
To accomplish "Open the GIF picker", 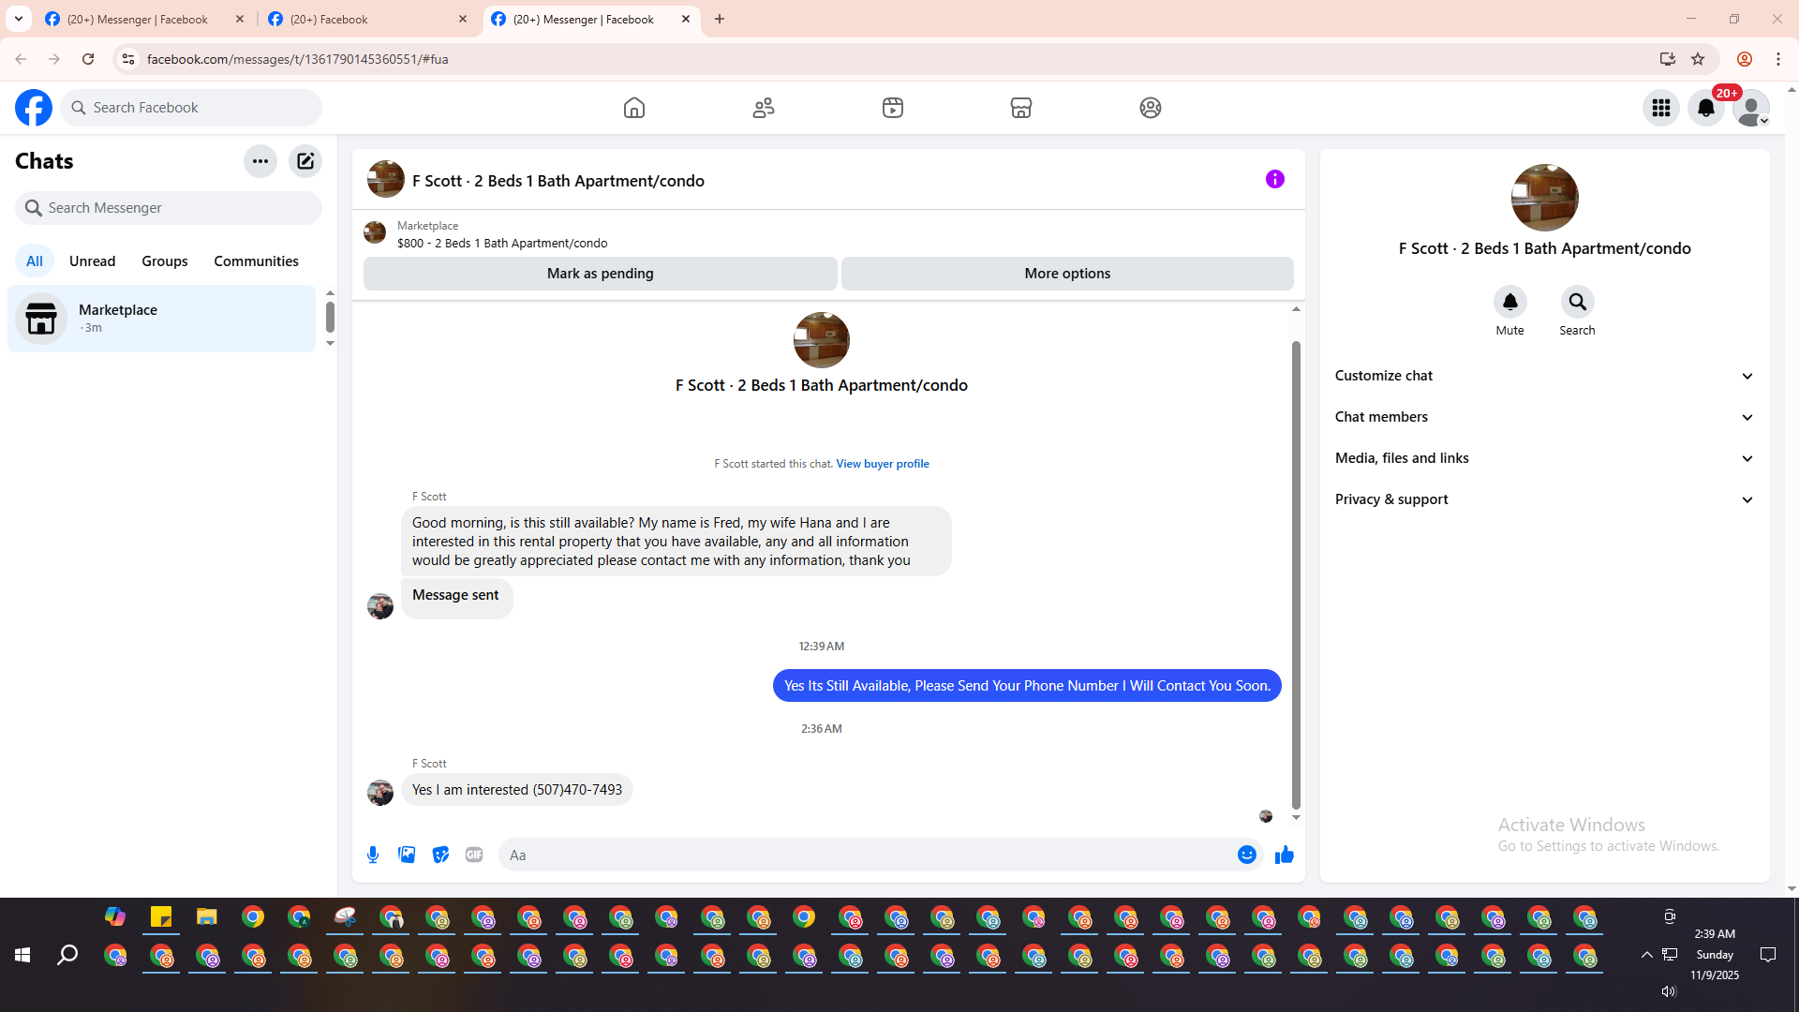I will (474, 855).
